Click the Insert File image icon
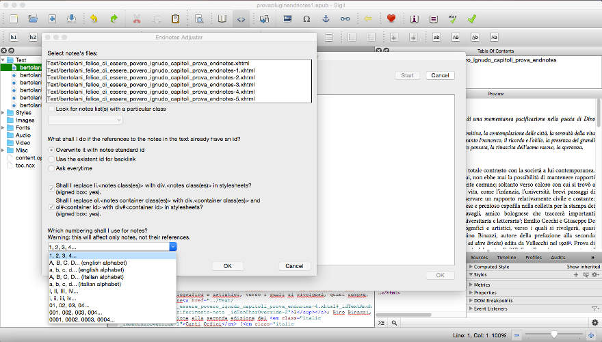 pyautogui.click(x=287, y=18)
